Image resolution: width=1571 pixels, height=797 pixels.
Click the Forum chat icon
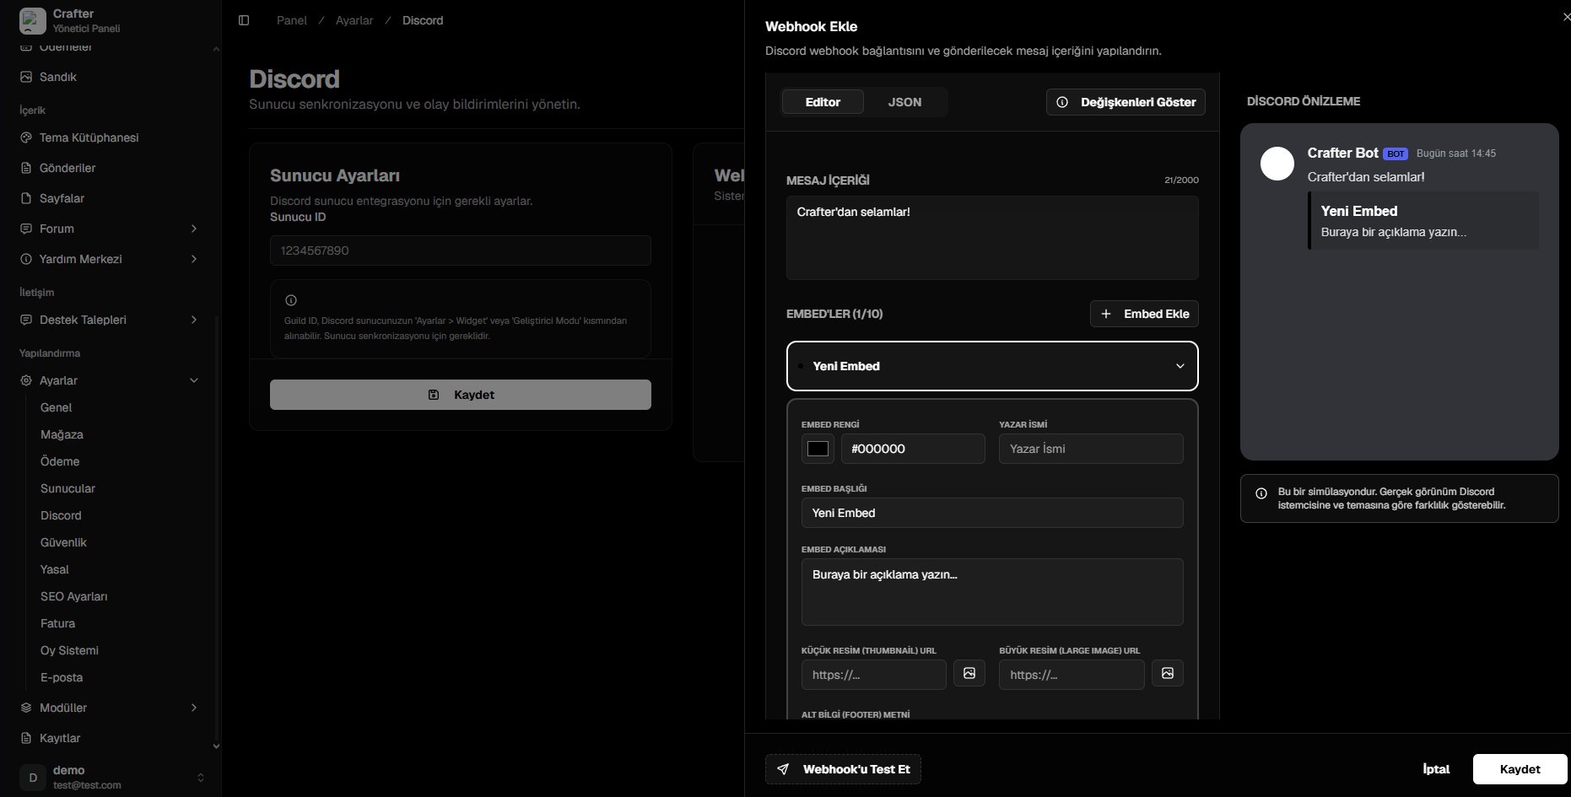coord(26,229)
